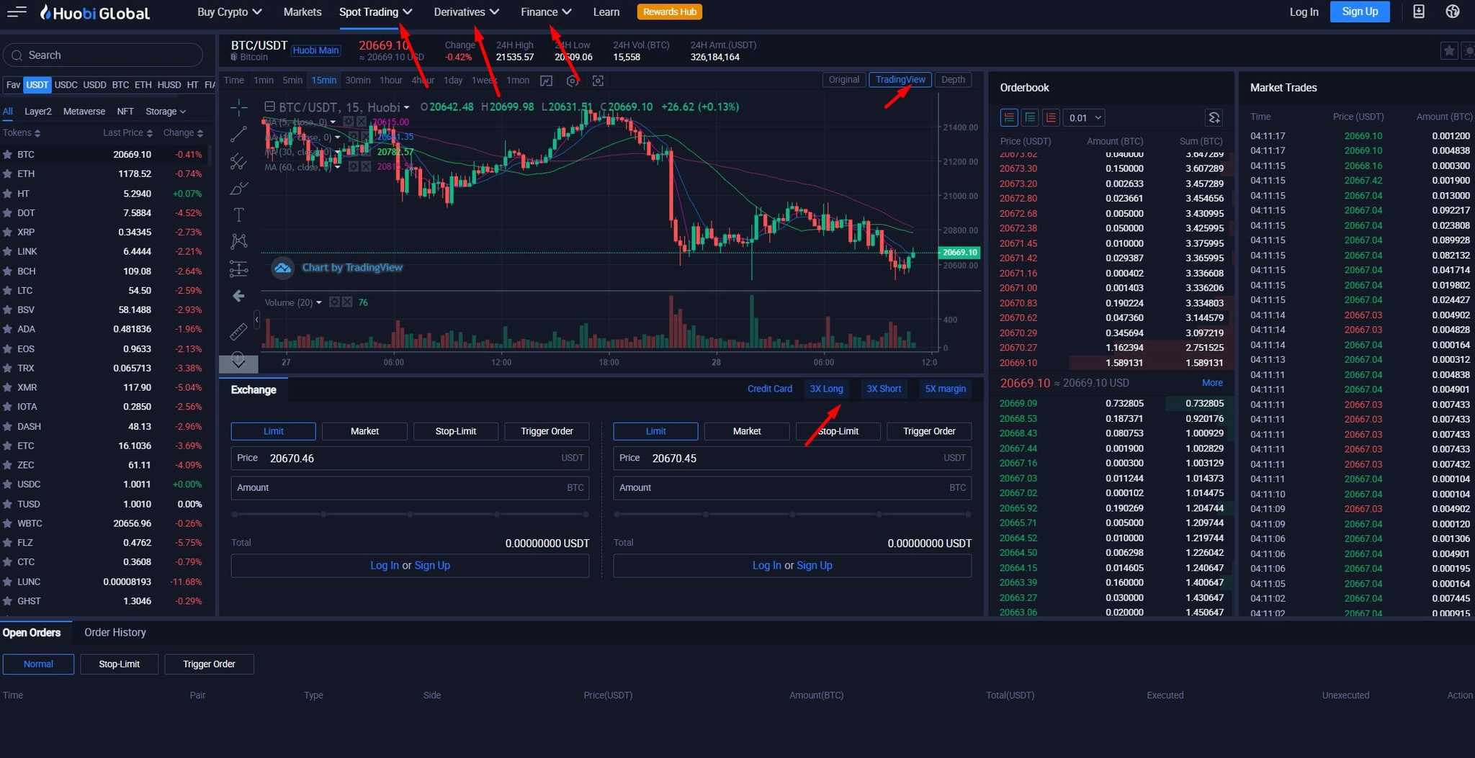
Task: Remove the Volume (20) indicator
Action: point(347,302)
